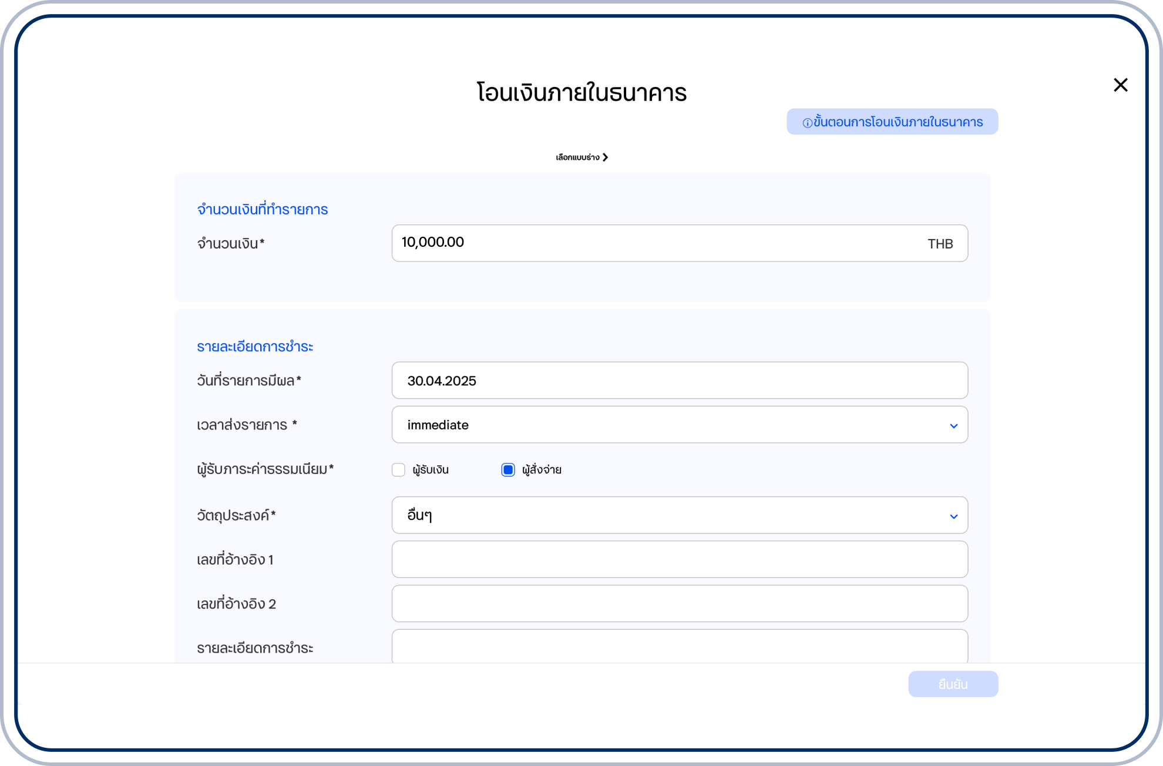Click the date field showing 30.04.2025
This screenshot has height=766, width=1163.
click(678, 381)
